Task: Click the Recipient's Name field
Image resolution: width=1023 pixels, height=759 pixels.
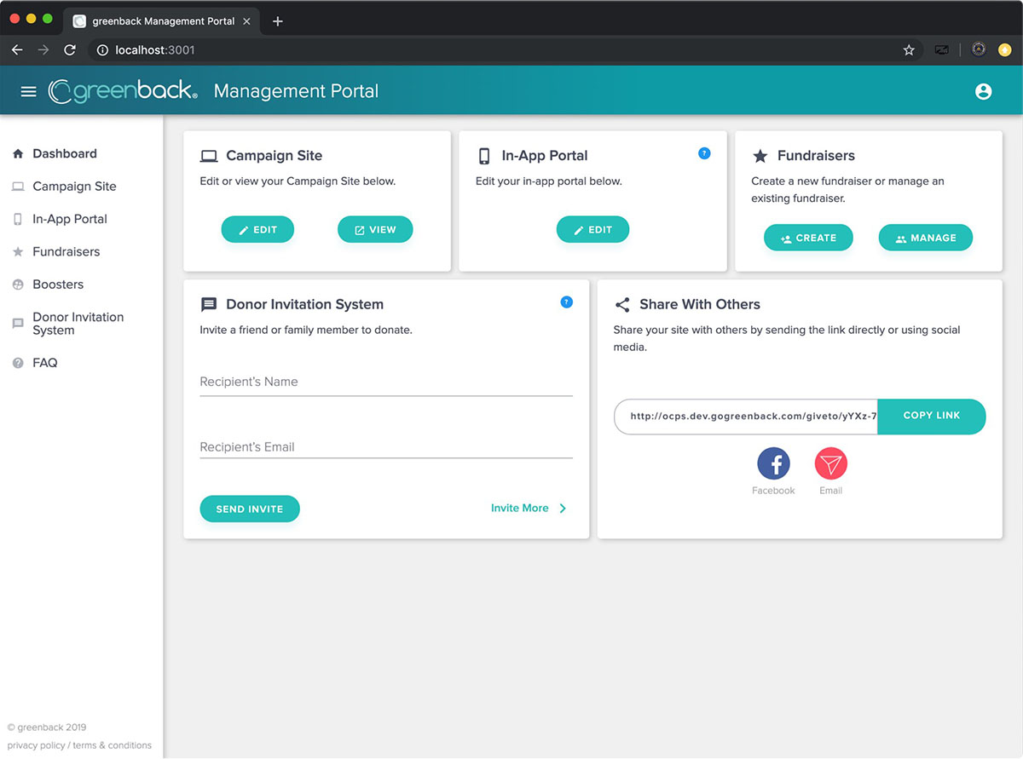Action: click(x=385, y=382)
